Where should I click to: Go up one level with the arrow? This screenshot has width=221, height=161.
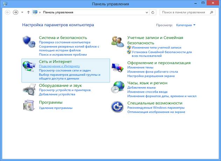pyautogui.click(x=28, y=12)
